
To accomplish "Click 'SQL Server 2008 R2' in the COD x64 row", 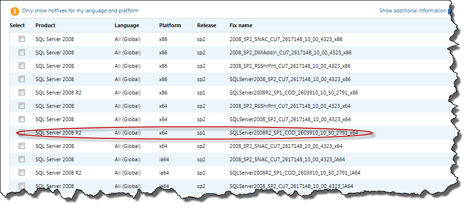I will pyautogui.click(x=58, y=133).
